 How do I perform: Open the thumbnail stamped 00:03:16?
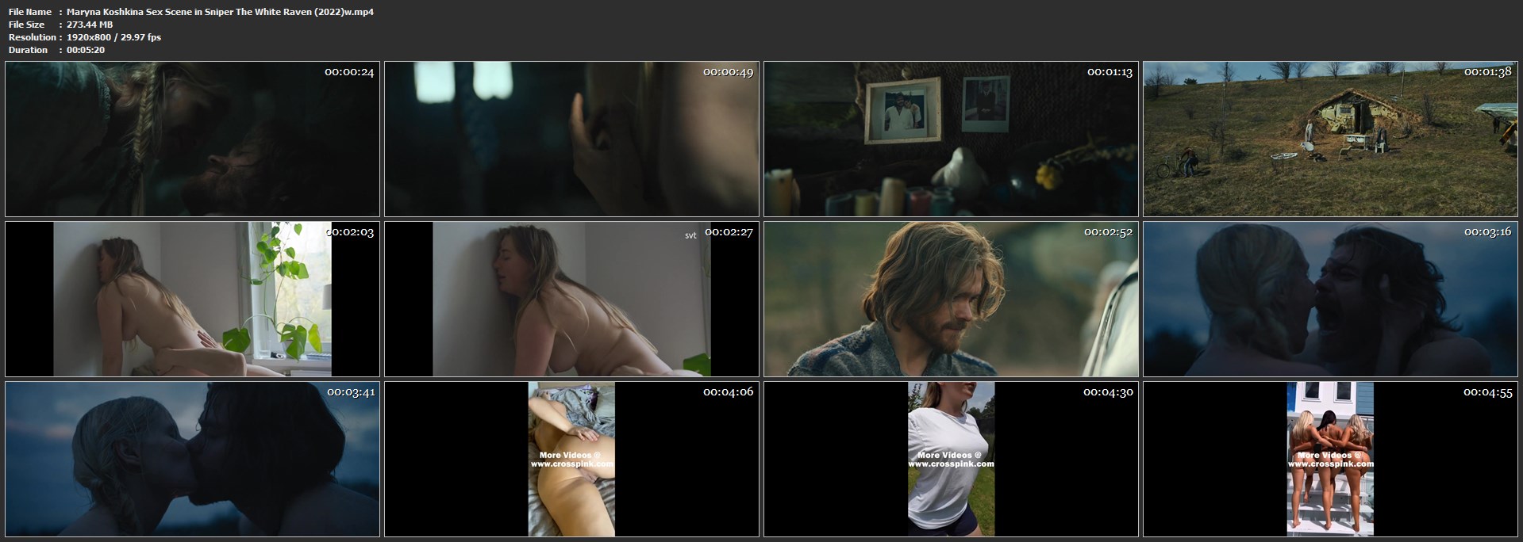coord(1330,299)
